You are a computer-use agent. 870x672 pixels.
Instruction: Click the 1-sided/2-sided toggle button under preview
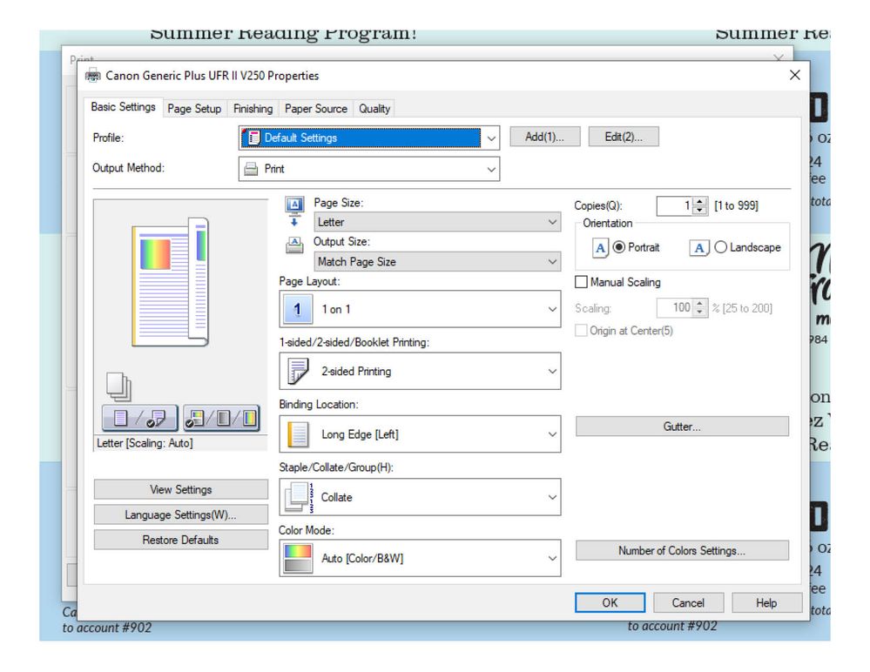(140, 419)
